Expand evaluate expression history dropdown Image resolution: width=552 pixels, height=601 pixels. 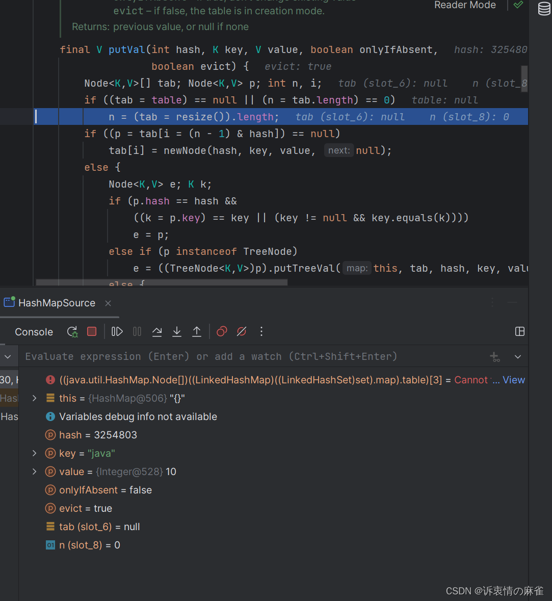[x=518, y=357]
